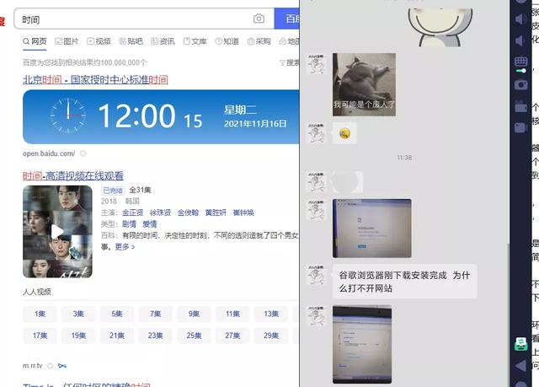Click actor link 徐珠贤
The width and height of the screenshot is (539, 387).
point(160,212)
